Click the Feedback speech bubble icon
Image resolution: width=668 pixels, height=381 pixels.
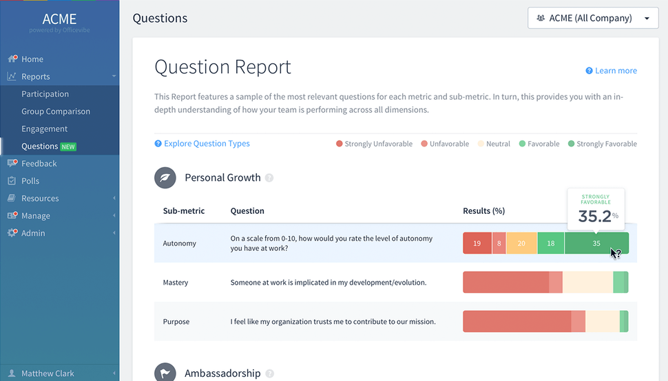(12, 163)
